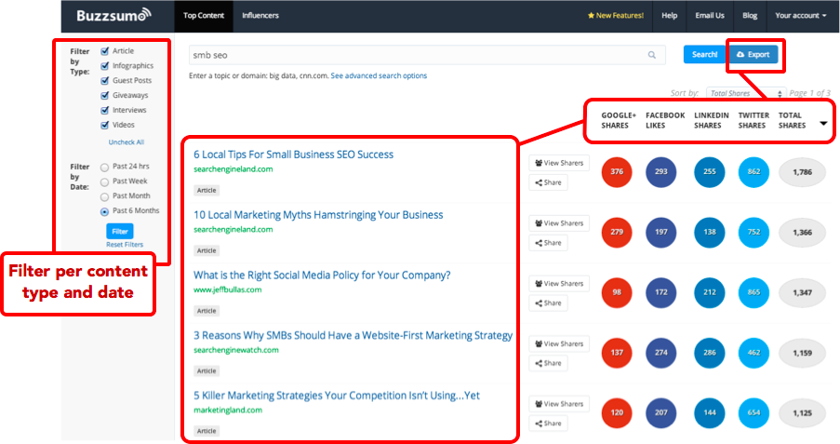
Task: Expand the Your account menu
Action: (x=800, y=16)
